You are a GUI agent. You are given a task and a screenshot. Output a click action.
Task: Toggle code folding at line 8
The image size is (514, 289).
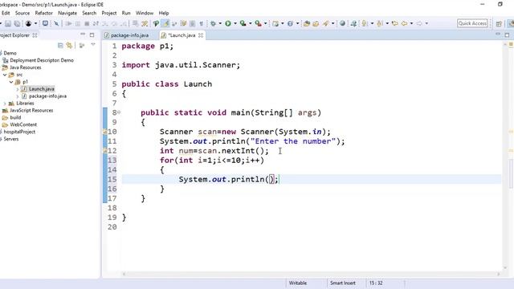[x=119, y=112]
